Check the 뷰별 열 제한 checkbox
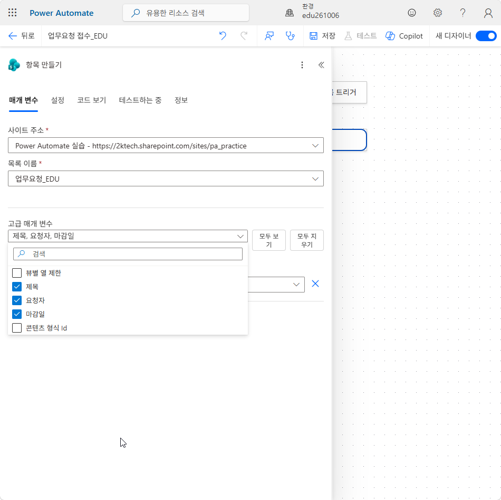 click(x=17, y=273)
